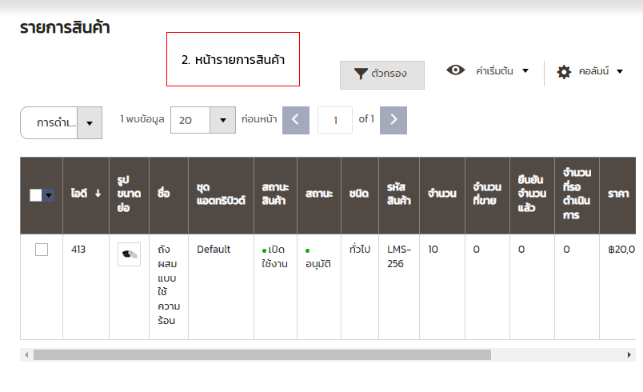Viewport: 643px width, 392px height.
Task: Click the Filters button
Action: tap(381, 74)
